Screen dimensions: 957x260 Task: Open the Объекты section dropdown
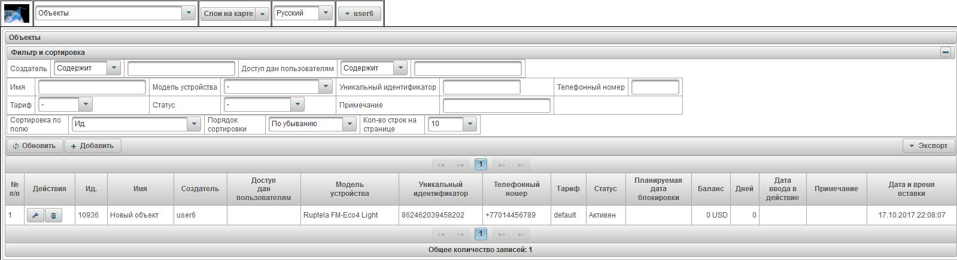[188, 13]
